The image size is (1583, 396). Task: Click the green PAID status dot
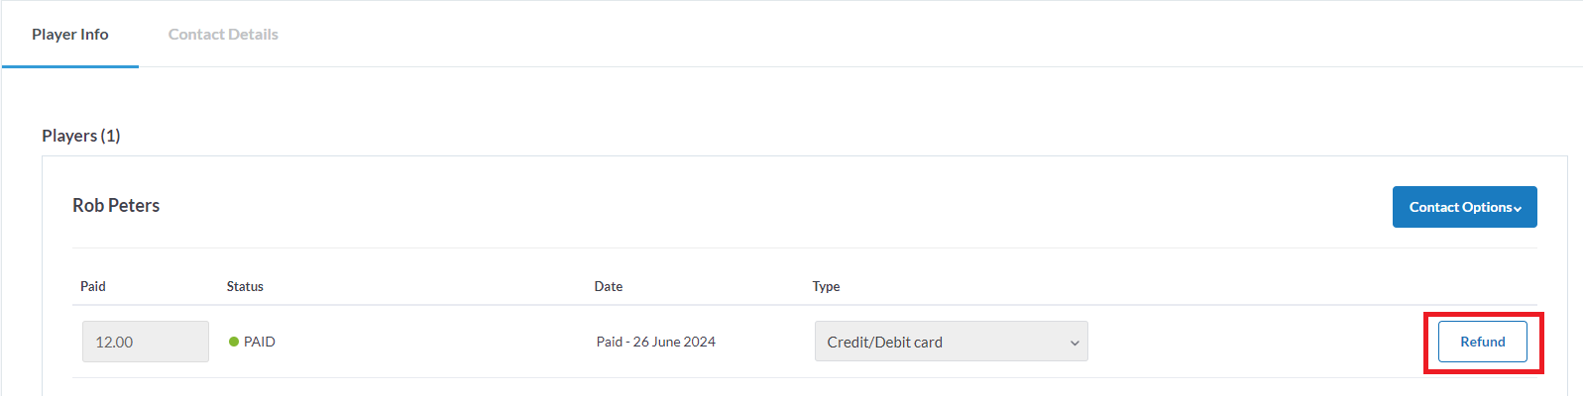tap(234, 342)
